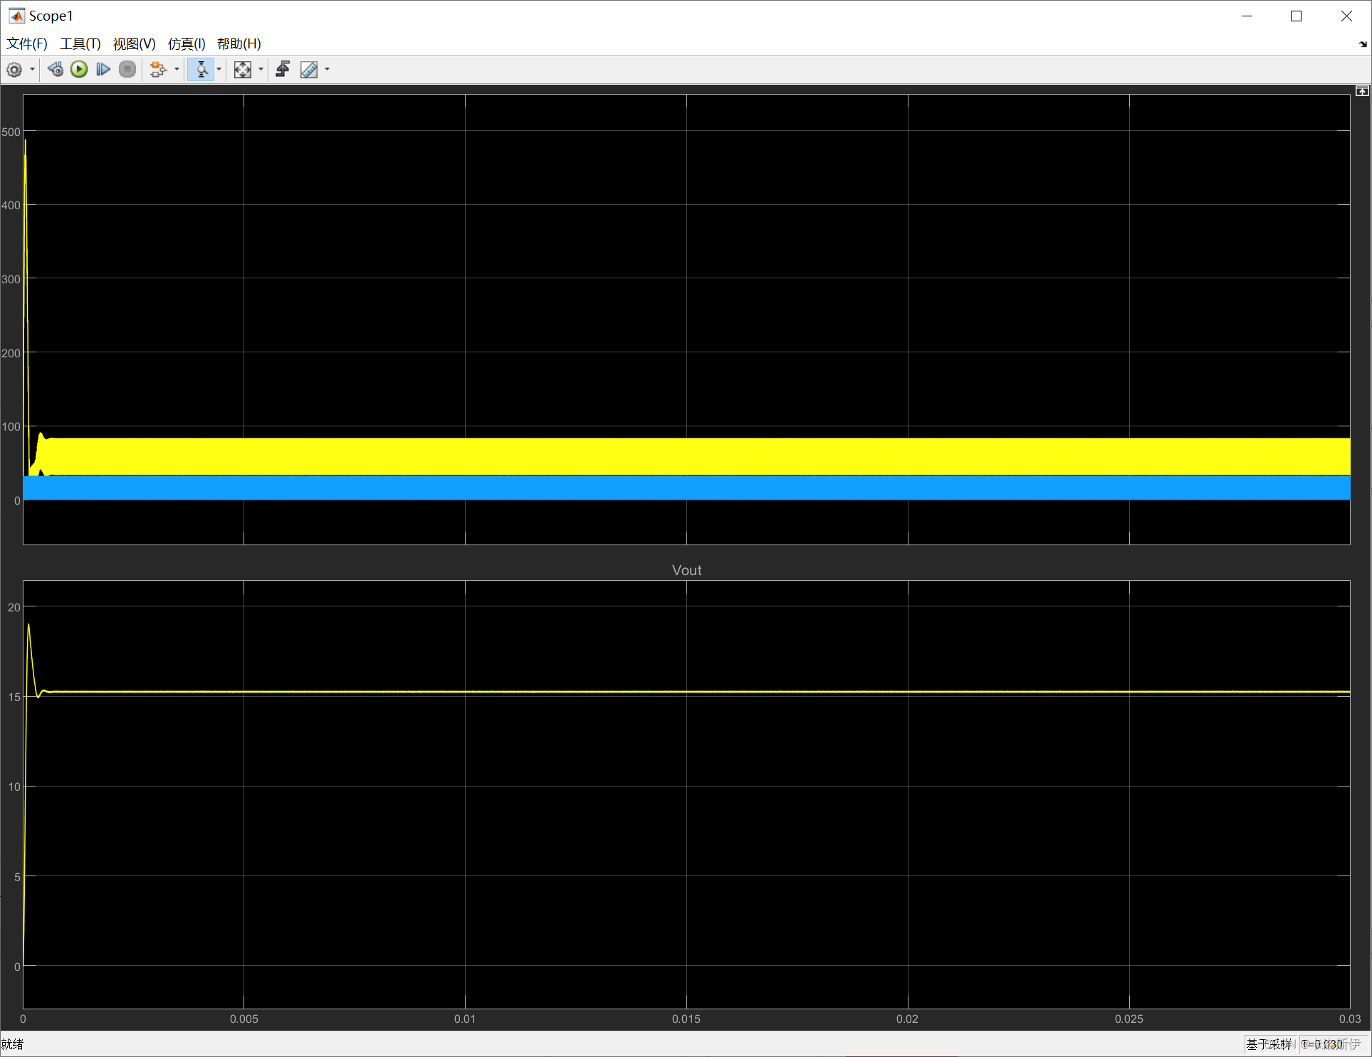Viewport: 1372px width, 1057px height.
Task: Open the 文件(F) menu
Action: click(x=27, y=44)
